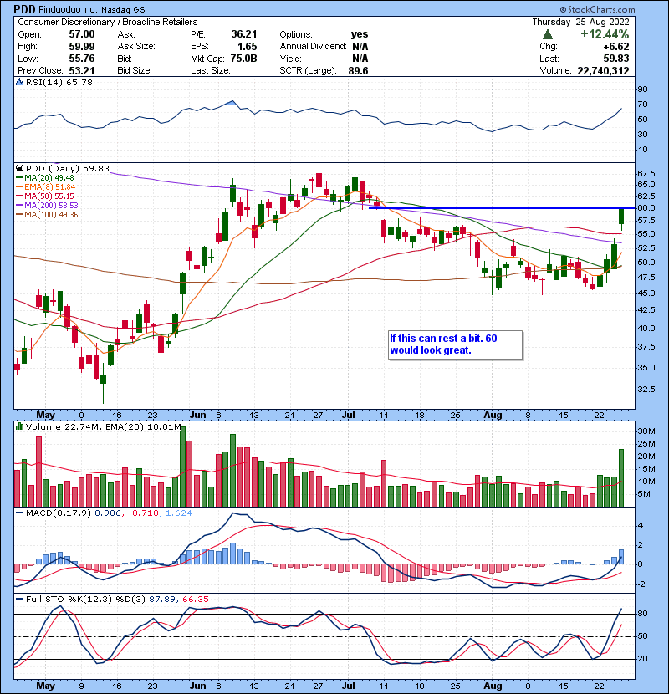Click the latest green candlestick on price chart

click(621, 216)
